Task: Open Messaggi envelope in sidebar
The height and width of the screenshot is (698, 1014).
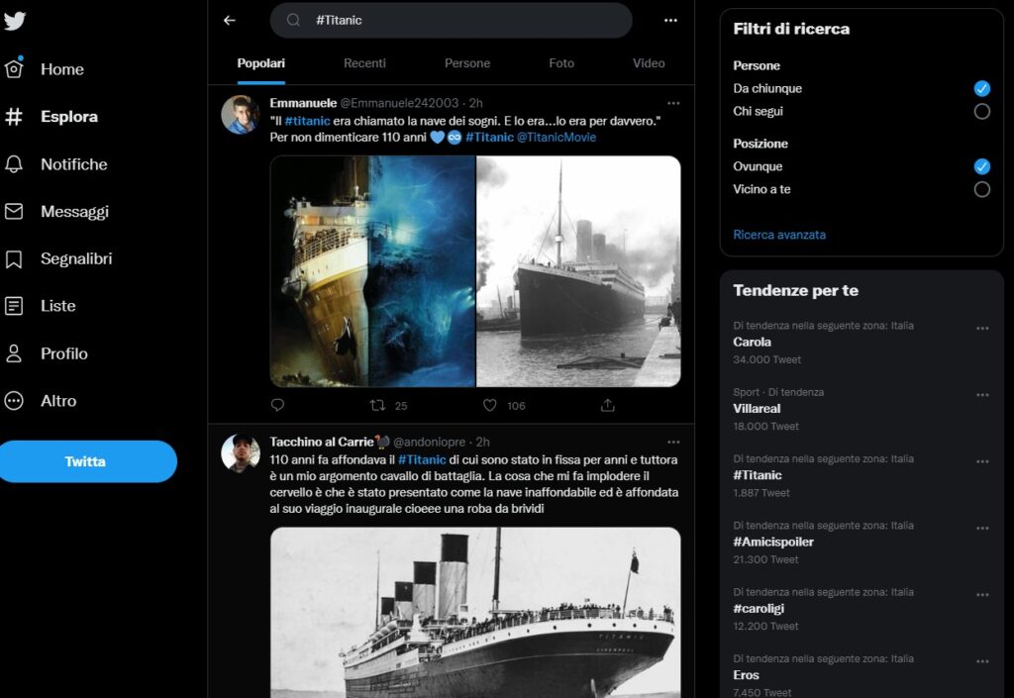Action: tap(55, 211)
